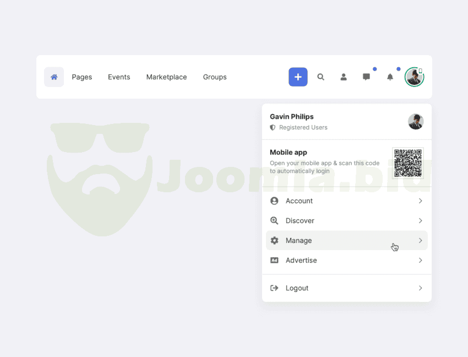The image size is (468, 357).
Task: Click the friends person icon
Action: pyautogui.click(x=344, y=77)
